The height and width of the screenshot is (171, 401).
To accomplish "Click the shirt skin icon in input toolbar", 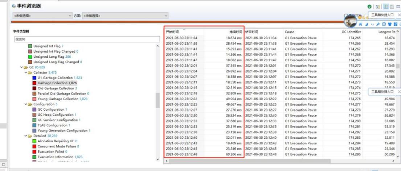I will pyautogui.click(x=389, y=24).
